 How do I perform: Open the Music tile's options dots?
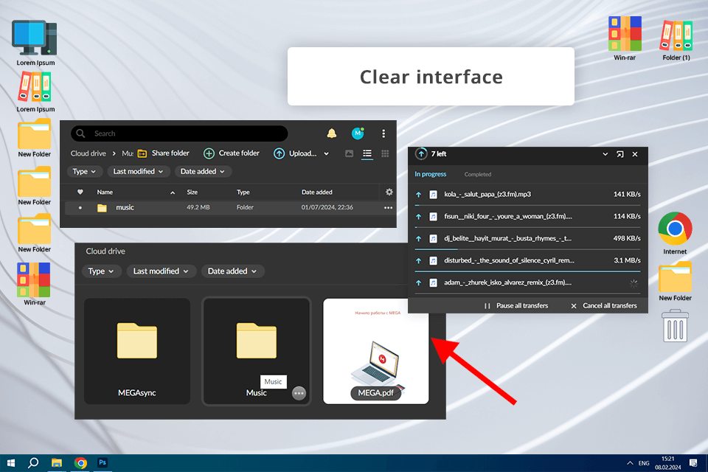point(299,393)
